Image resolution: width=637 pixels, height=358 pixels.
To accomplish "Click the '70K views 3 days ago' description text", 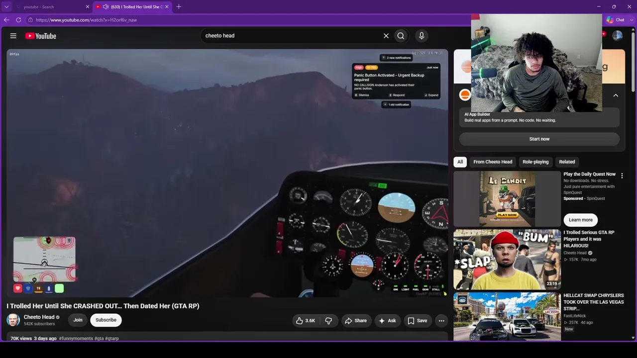I will (33, 339).
